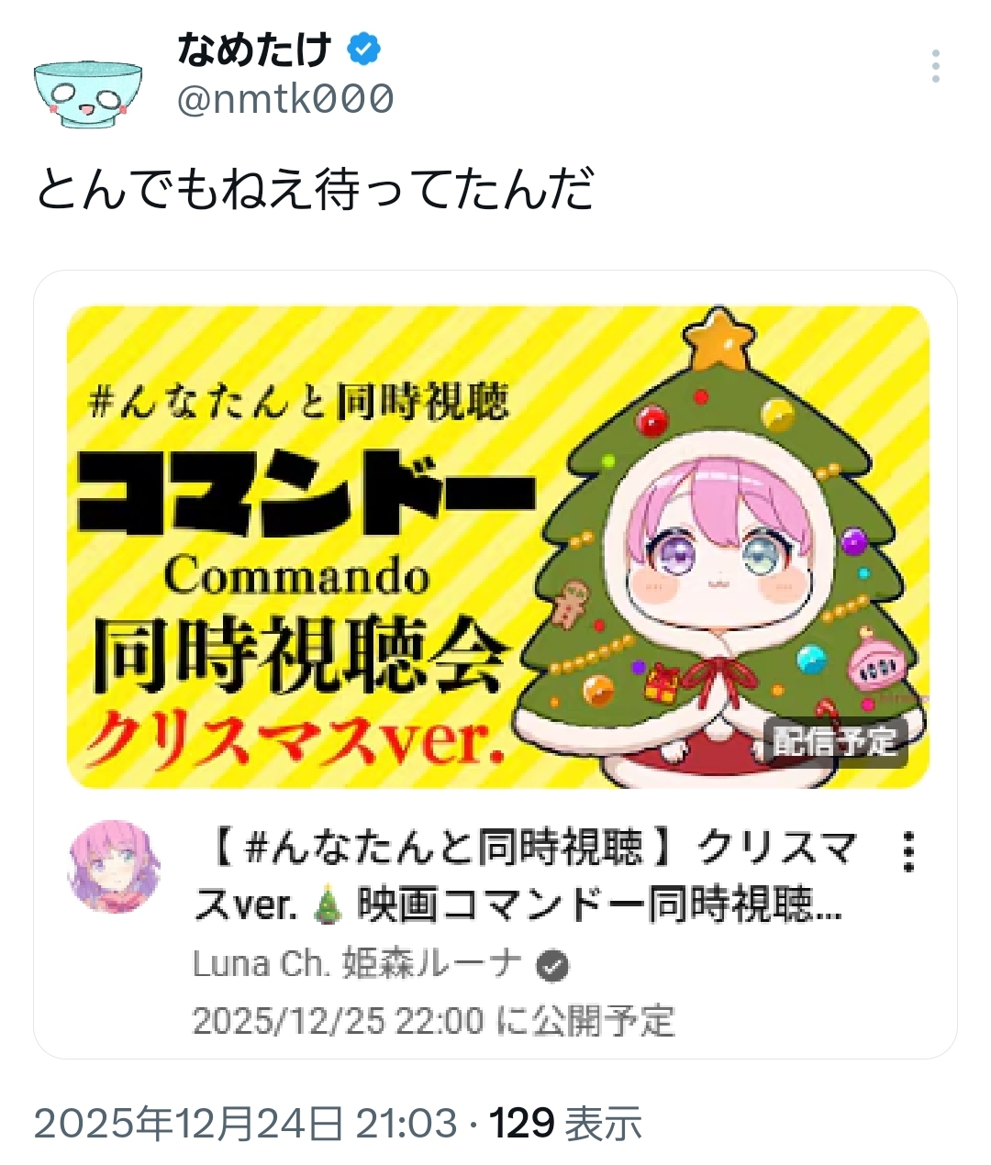This screenshot has height=1165, width=991.
Task: Open the tweet's three-dot more options menu
Action: [x=935, y=67]
